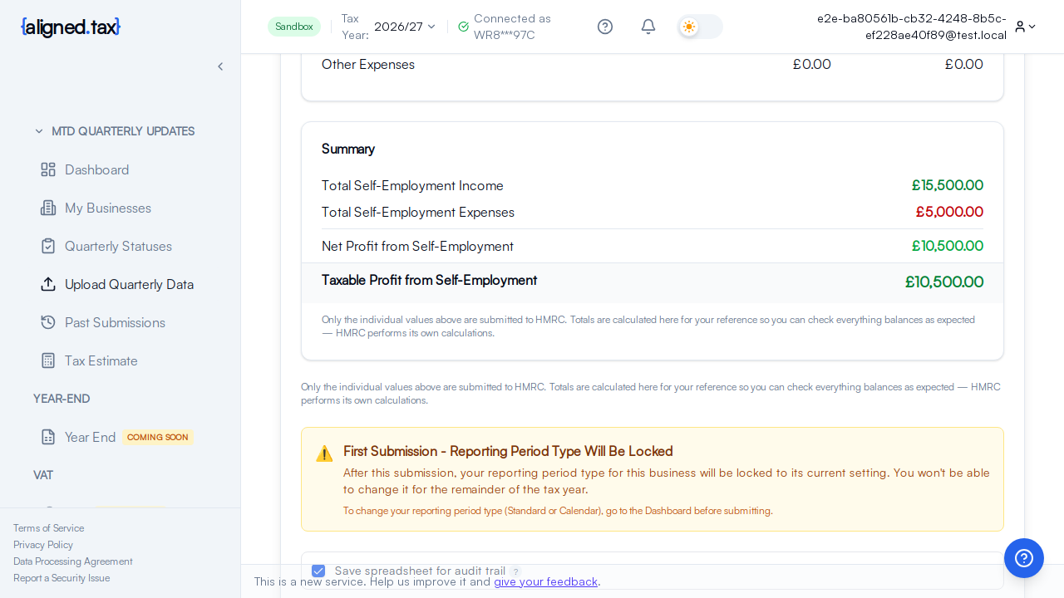Open the Year End menu item
Image resolution: width=1064 pixels, height=598 pixels.
coord(90,437)
